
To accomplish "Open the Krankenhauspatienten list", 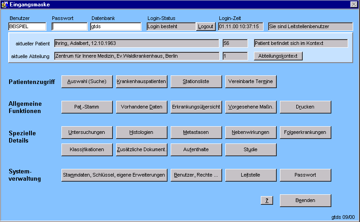I will (x=142, y=82).
